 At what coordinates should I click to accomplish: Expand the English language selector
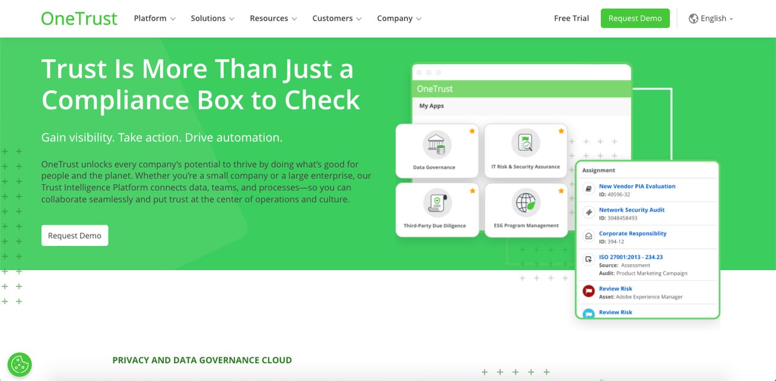click(x=713, y=18)
